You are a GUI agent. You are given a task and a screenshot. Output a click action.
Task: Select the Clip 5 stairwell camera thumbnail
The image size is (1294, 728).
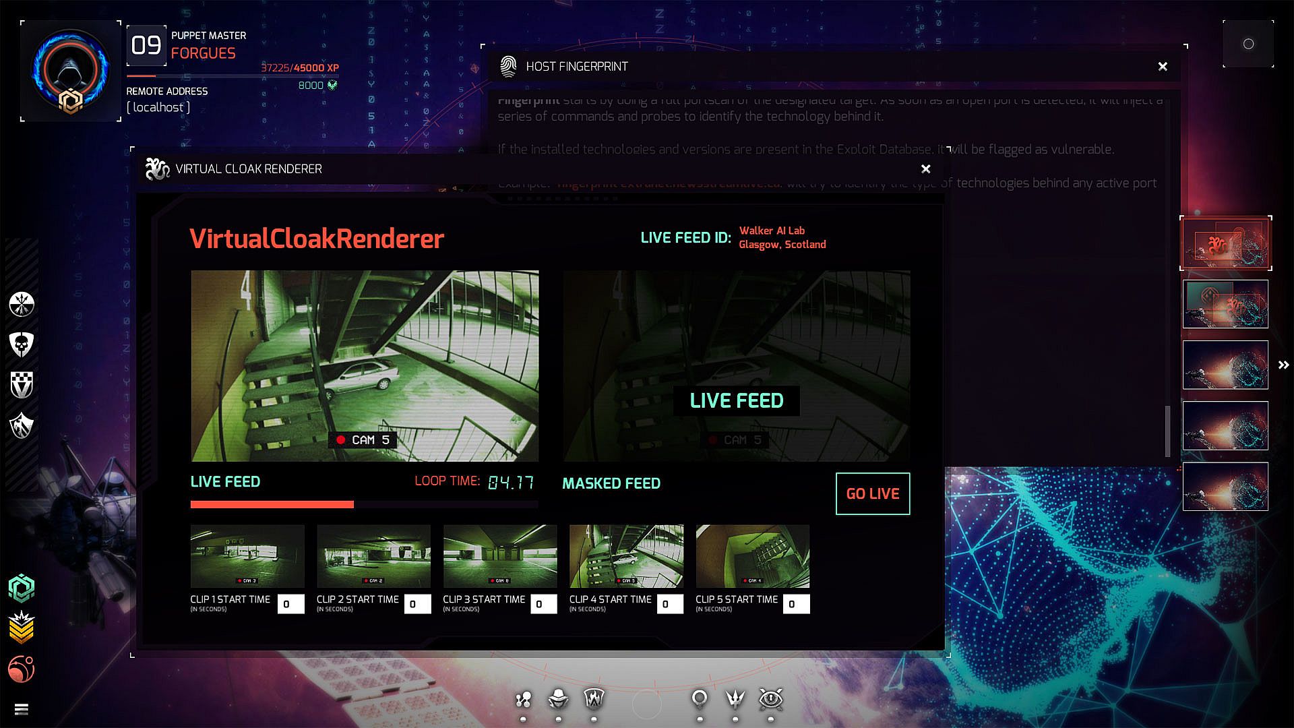pos(752,556)
